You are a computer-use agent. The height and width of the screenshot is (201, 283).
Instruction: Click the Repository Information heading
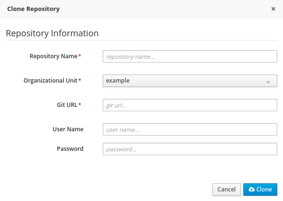pyautogui.click(x=52, y=33)
